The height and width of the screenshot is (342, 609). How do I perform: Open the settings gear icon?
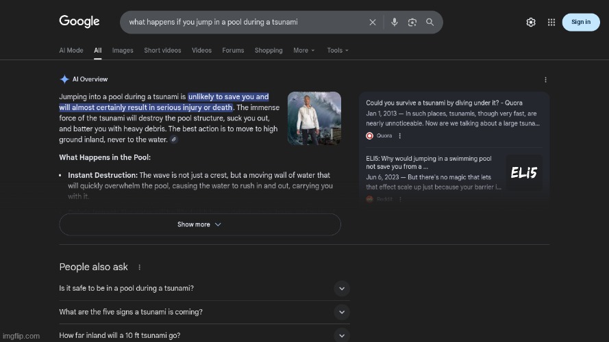coord(531,22)
